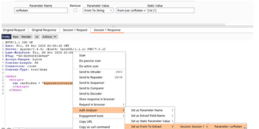This screenshot has height=129, width=259.
Task: Expand Set as Extract Field Name submenu
Action: (x=150, y=116)
